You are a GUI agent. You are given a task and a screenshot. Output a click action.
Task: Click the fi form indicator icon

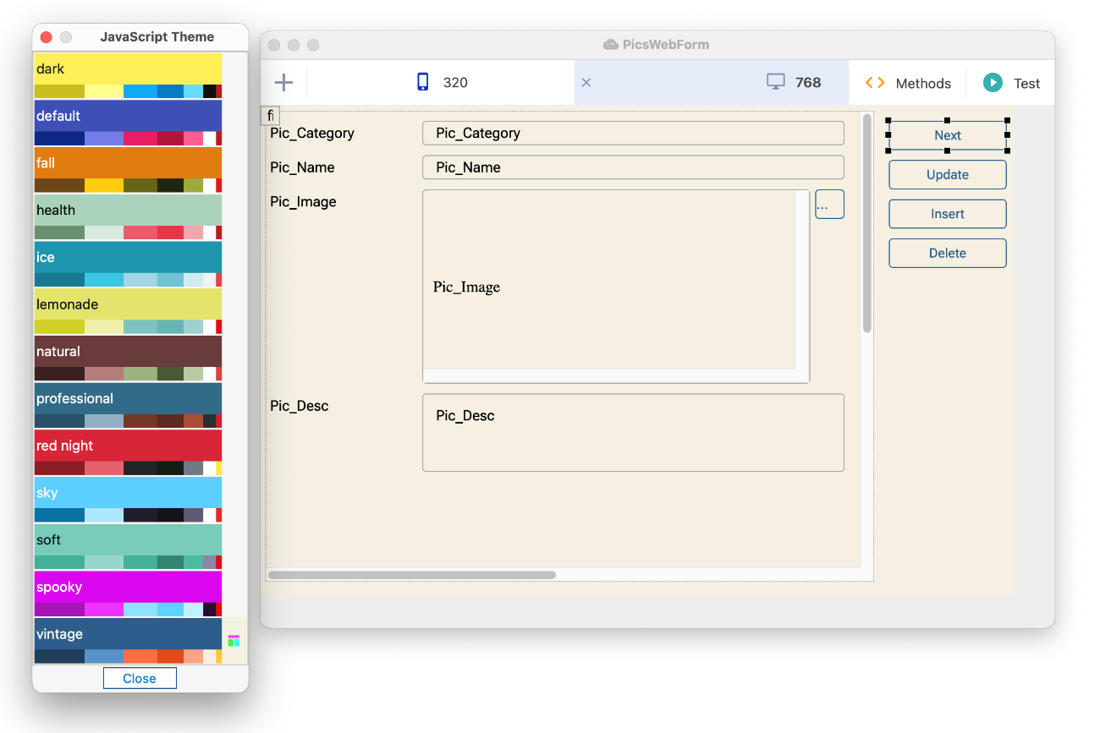point(270,116)
